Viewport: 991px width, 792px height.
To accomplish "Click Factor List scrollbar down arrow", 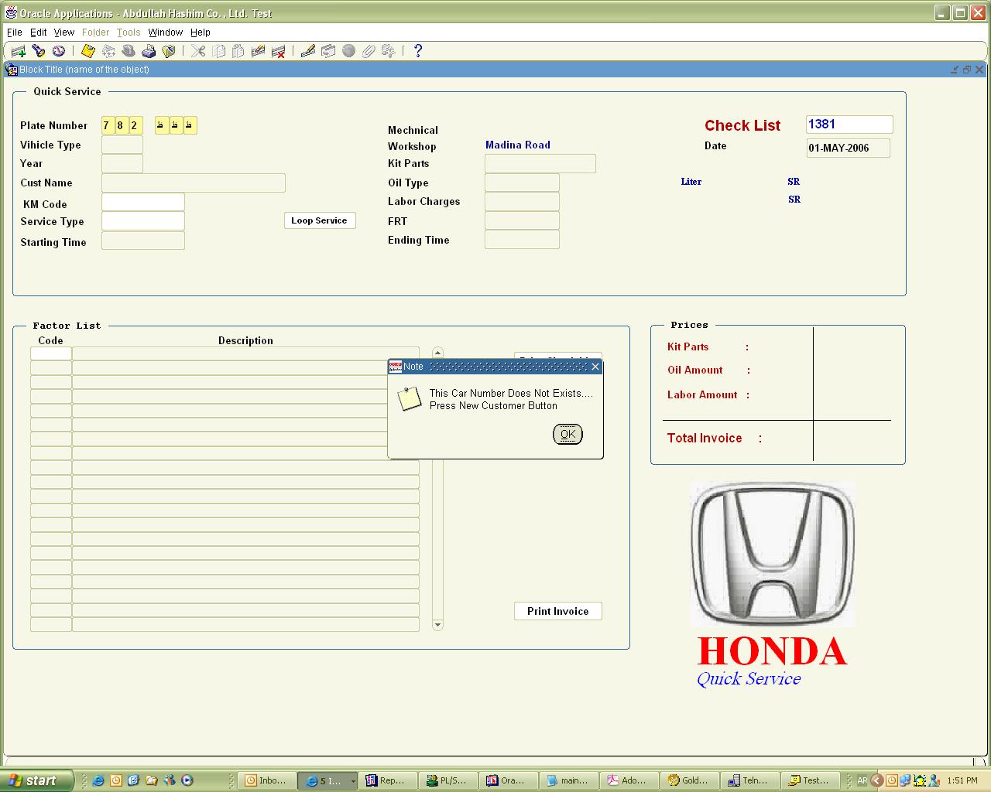I will point(437,625).
